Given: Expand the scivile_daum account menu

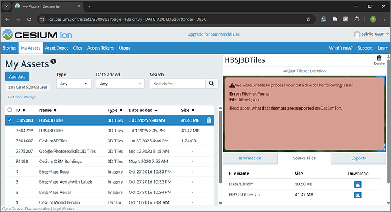Looking at the screenshot, I should click(x=371, y=34).
